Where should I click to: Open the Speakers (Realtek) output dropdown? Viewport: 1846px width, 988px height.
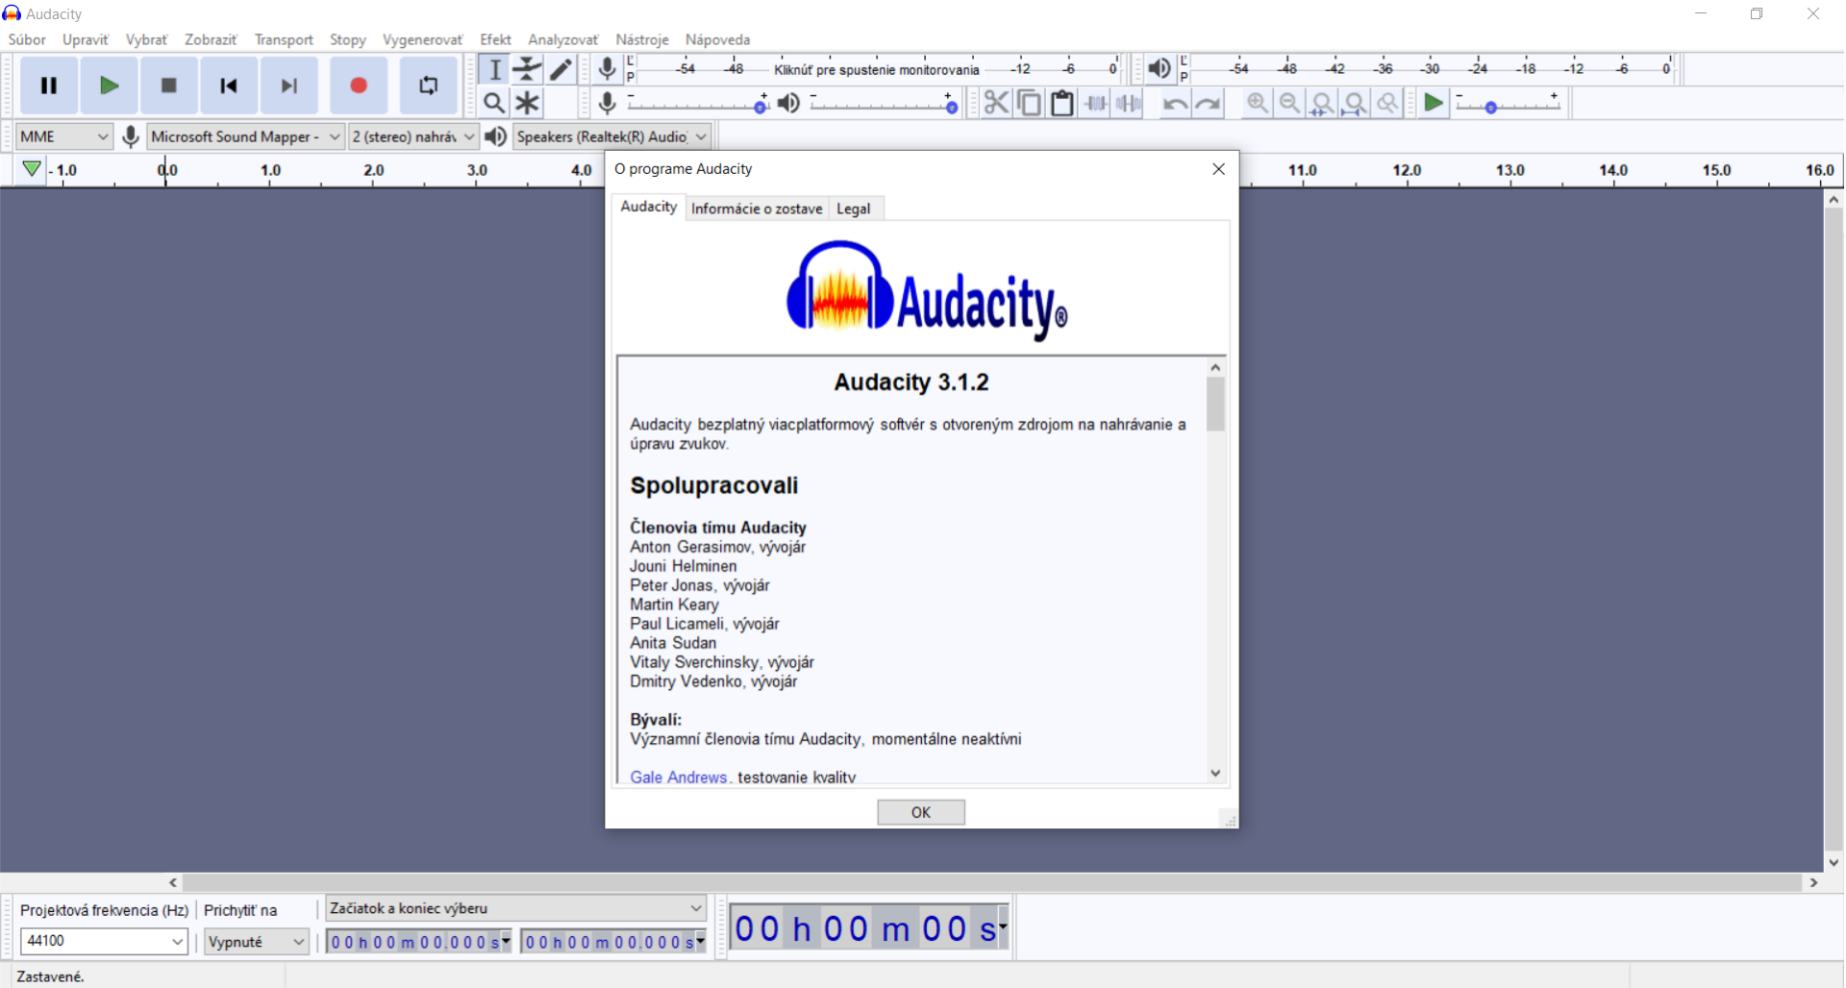[x=612, y=136]
